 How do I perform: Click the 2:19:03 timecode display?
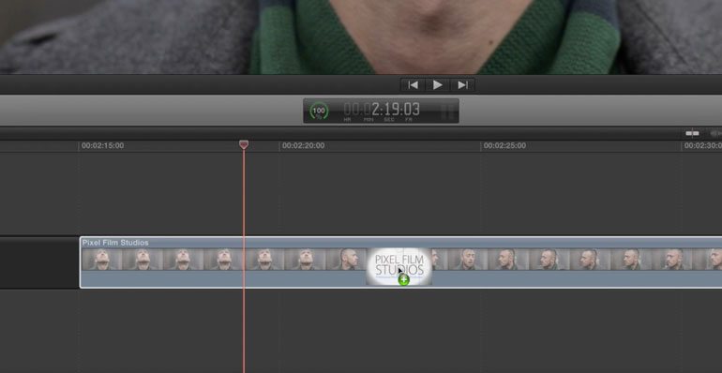click(382, 110)
